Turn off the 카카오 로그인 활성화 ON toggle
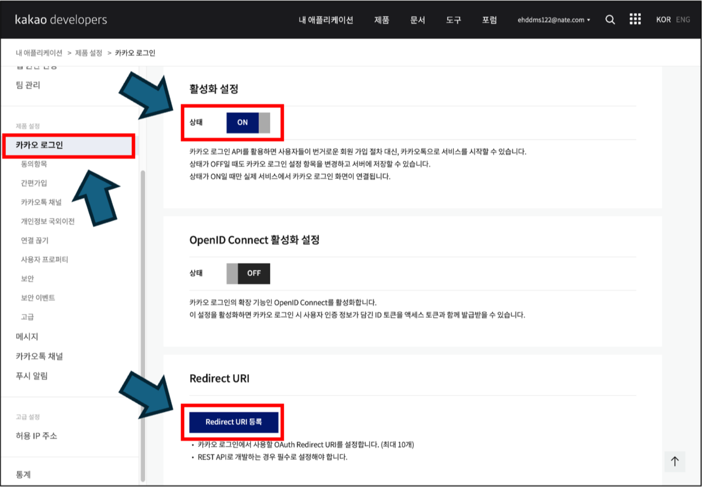 (x=248, y=122)
